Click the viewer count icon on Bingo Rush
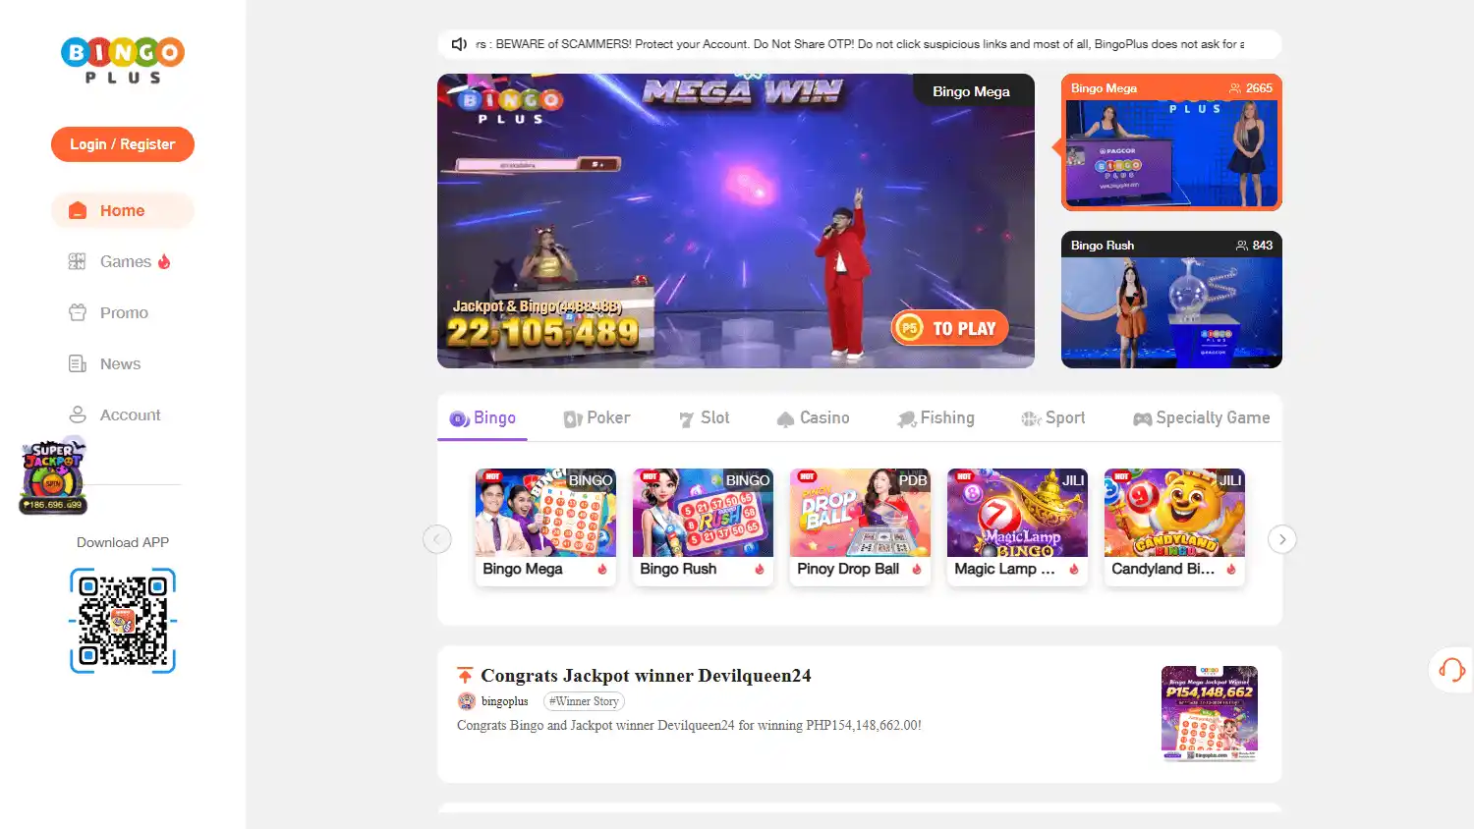This screenshot has width=1474, height=829. tap(1242, 246)
